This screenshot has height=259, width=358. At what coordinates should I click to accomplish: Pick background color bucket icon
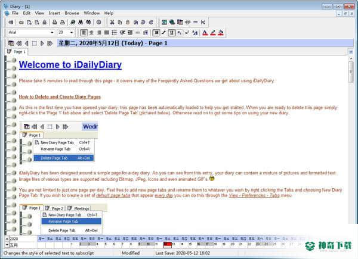pos(221,33)
